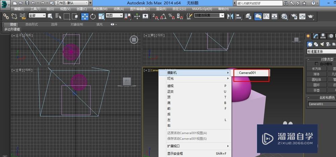Switch to the 对象绘制 ribbon tab
Screen dimensions: 336x157
click(x=77, y=25)
